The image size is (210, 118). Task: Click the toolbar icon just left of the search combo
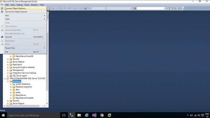[134, 9]
